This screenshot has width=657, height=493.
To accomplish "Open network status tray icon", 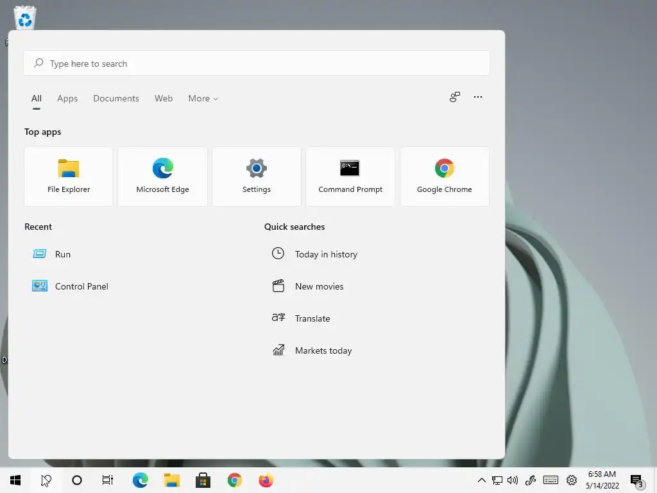I will click(497, 480).
